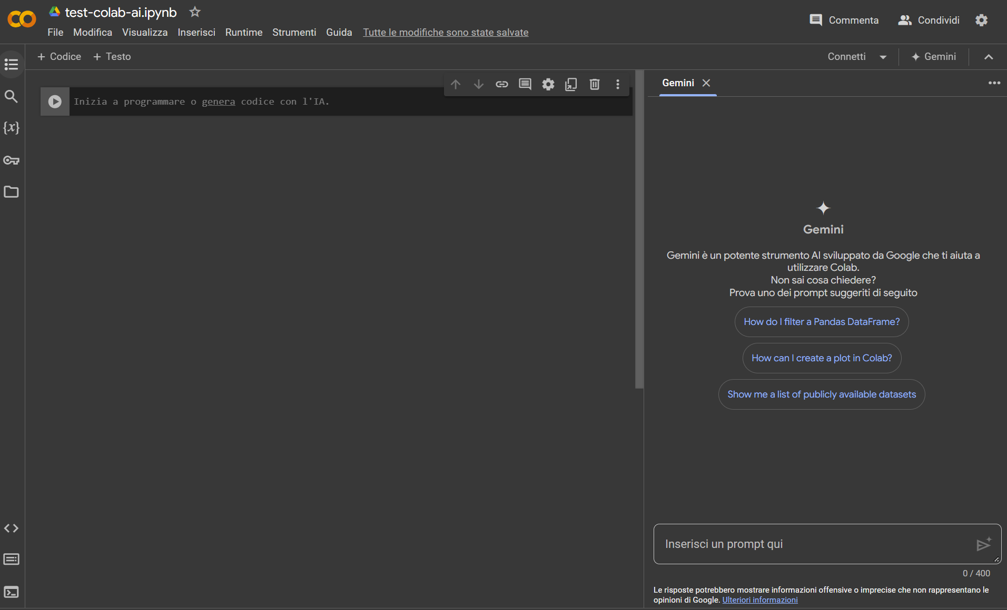Open the table of contents sidebar
1007x610 pixels.
pos(11,65)
